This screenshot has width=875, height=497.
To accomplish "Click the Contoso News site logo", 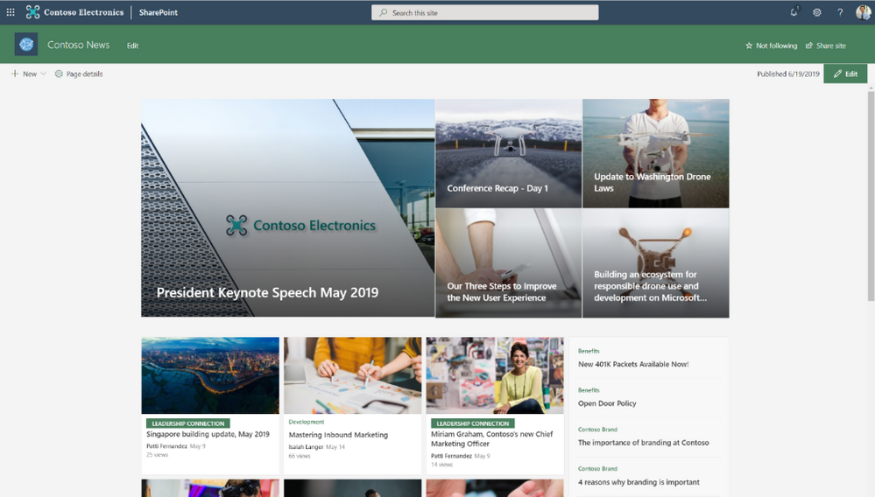I will click(26, 45).
